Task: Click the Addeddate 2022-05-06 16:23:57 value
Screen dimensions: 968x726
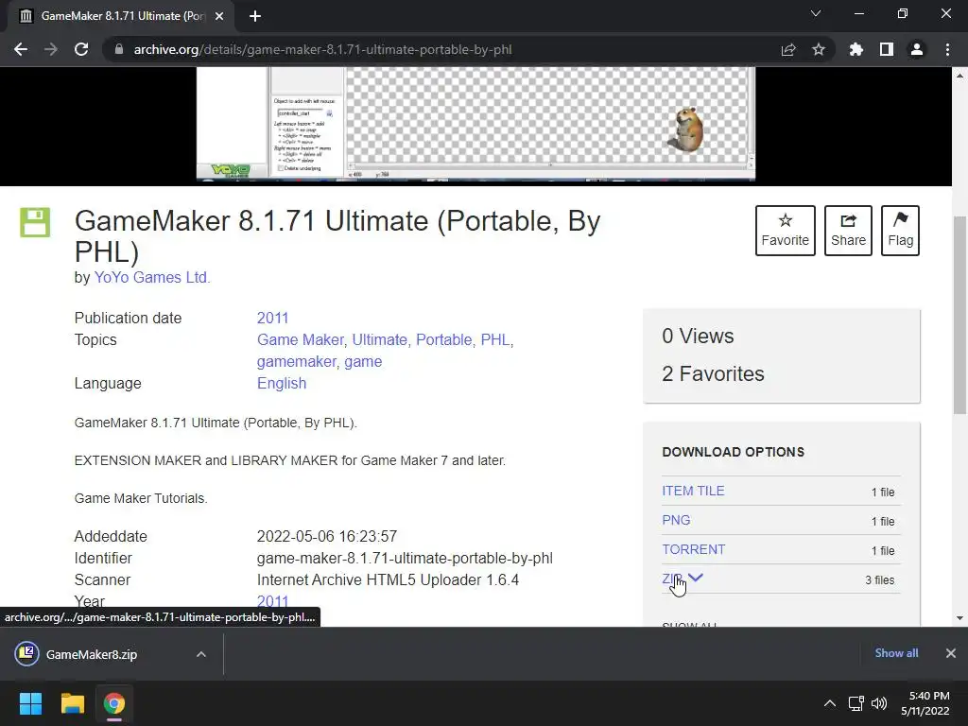Action: coord(326,536)
